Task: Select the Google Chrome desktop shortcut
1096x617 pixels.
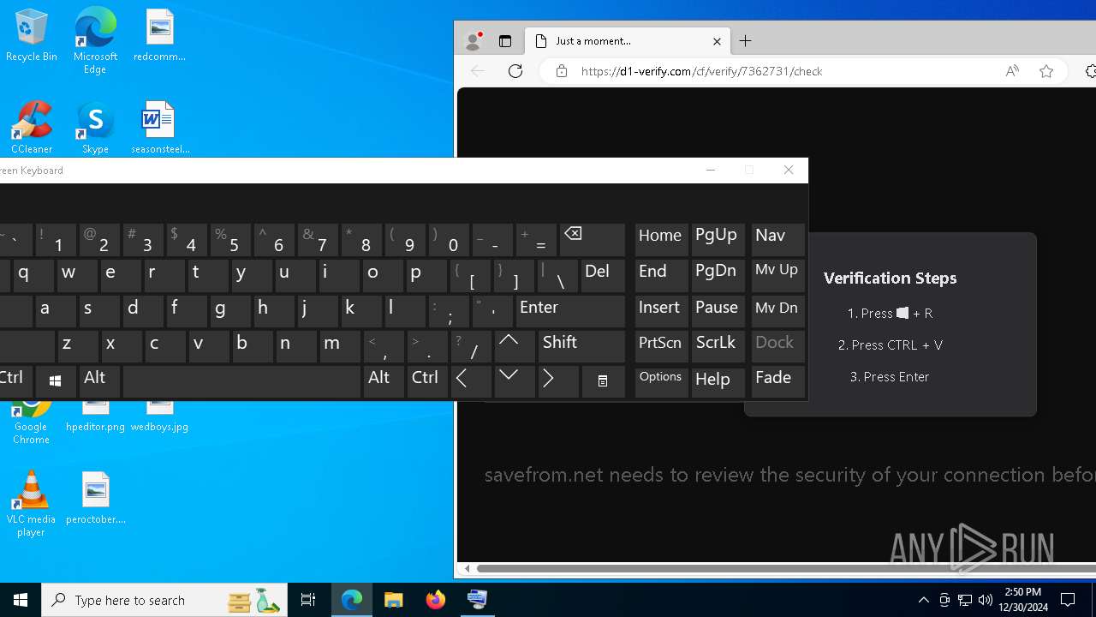Action: [x=32, y=421]
